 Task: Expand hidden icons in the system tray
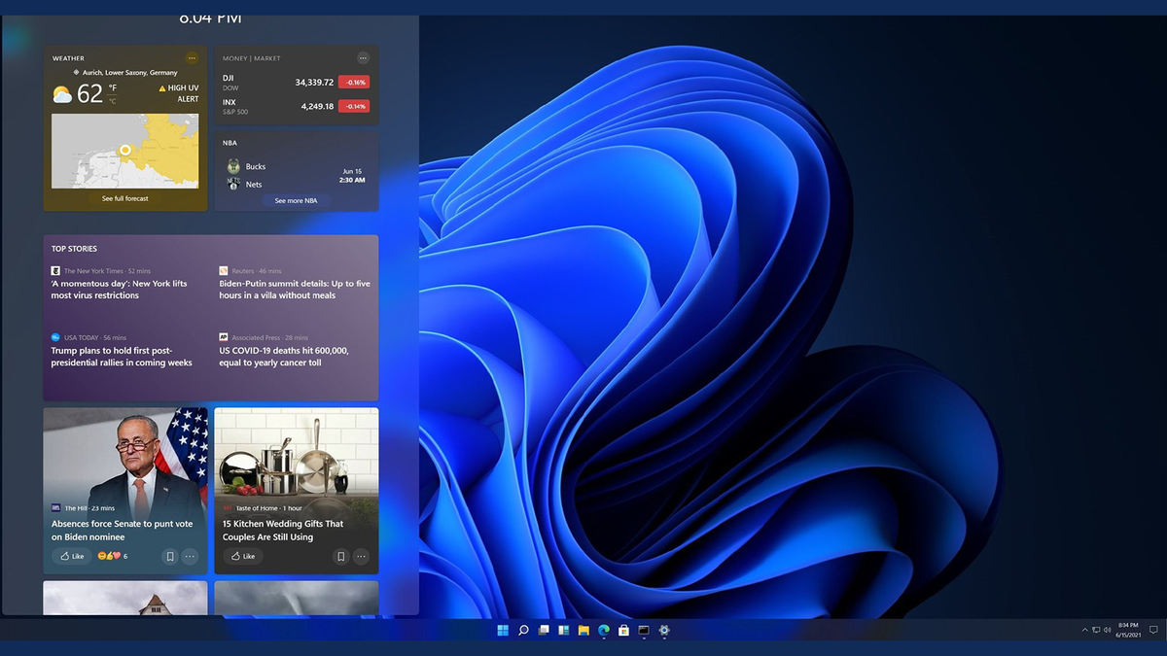coord(1085,630)
